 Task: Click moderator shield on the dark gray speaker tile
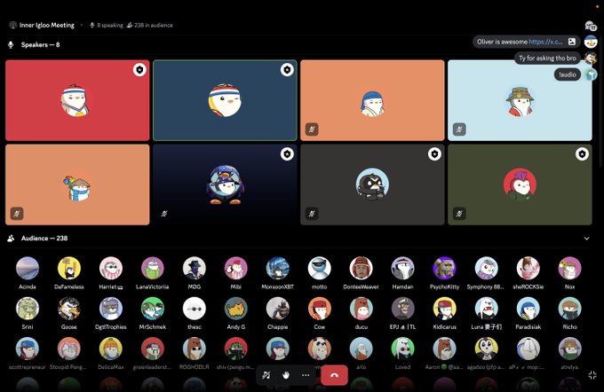click(x=434, y=154)
